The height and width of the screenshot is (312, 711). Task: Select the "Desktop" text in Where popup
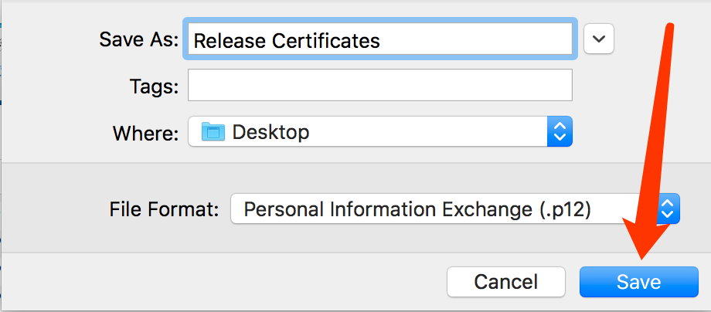pos(270,132)
